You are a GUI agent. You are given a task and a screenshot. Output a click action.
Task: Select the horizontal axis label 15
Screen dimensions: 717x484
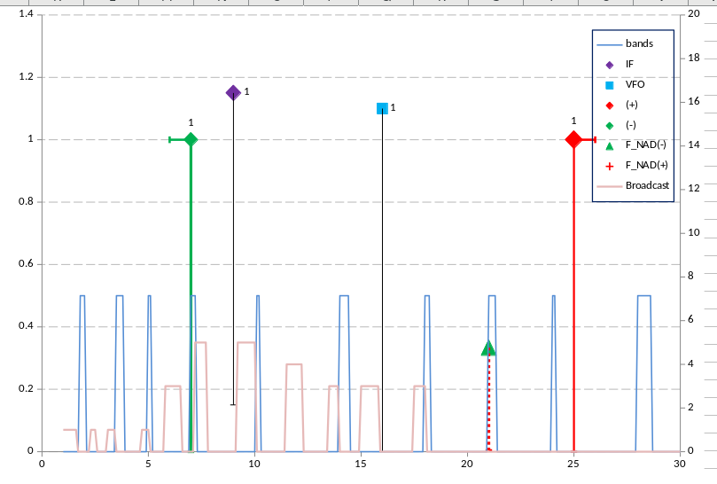[x=361, y=464]
